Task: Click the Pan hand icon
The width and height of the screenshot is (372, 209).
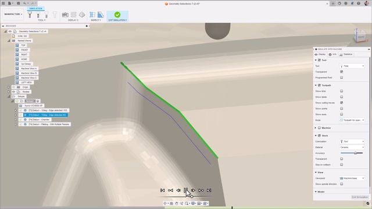Action: pyautogui.click(x=177, y=203)
